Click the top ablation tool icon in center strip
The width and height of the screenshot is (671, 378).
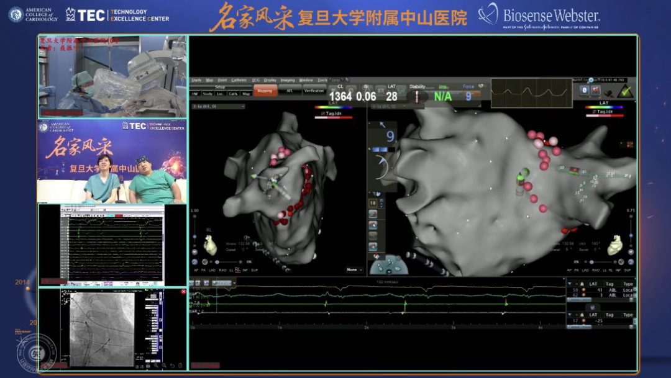coord(373,213)
